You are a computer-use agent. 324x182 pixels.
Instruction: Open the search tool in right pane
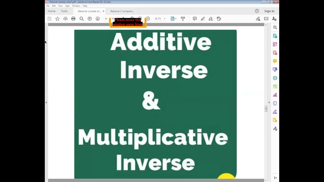pos(275,27)
